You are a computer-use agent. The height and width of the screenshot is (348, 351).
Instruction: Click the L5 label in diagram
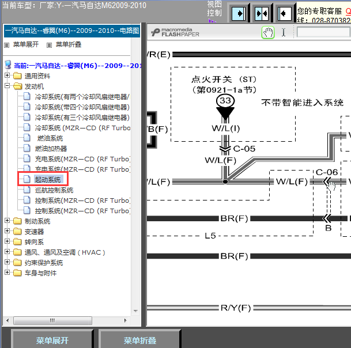pos(210,236)
